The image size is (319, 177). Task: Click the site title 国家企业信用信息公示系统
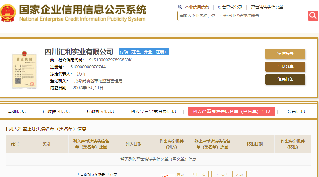82,10
